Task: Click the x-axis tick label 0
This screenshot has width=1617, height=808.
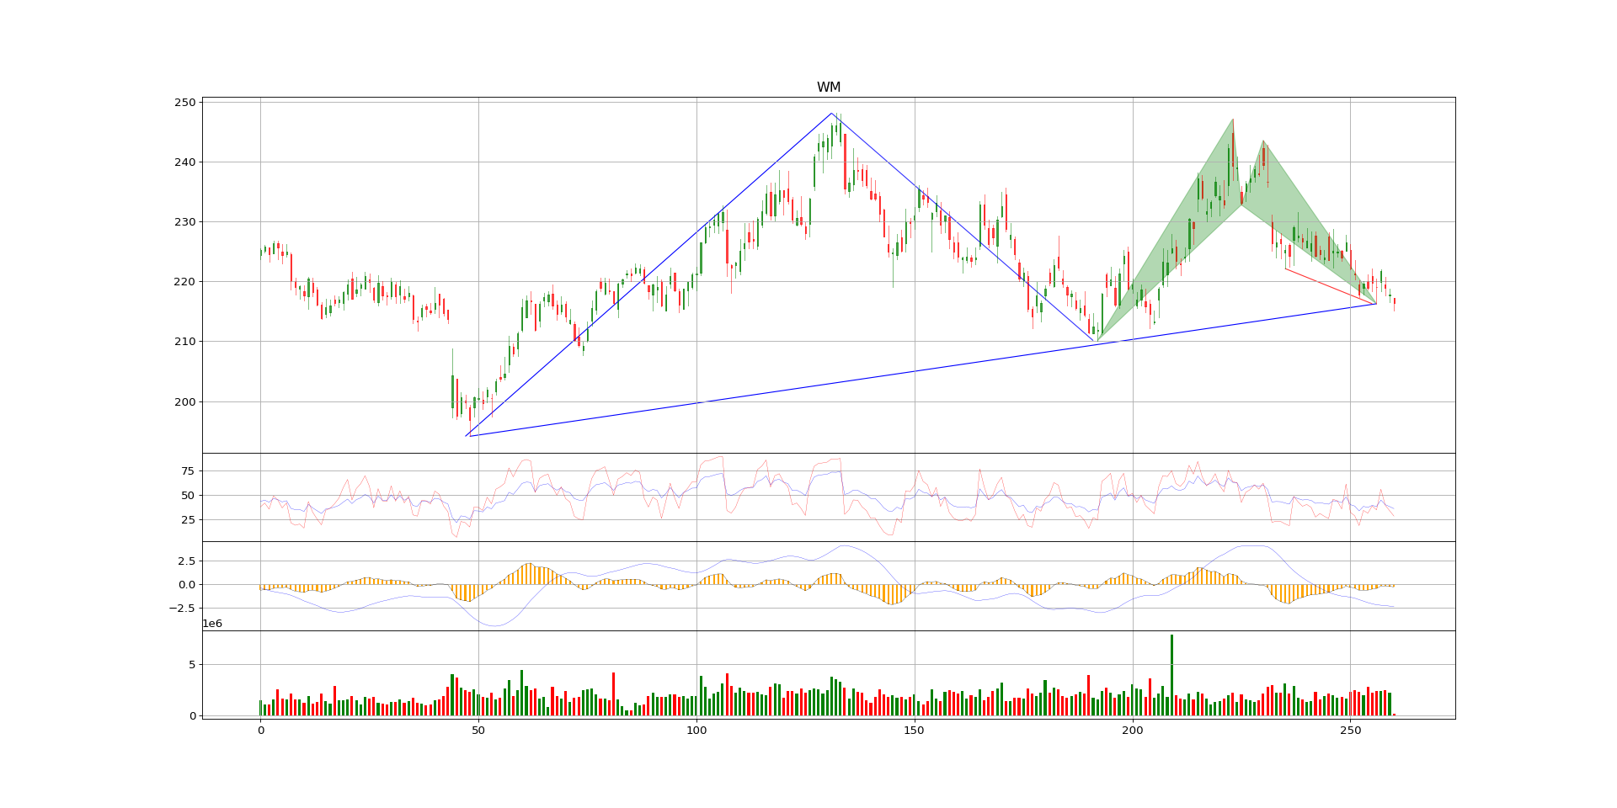Action: pos(260,730)
